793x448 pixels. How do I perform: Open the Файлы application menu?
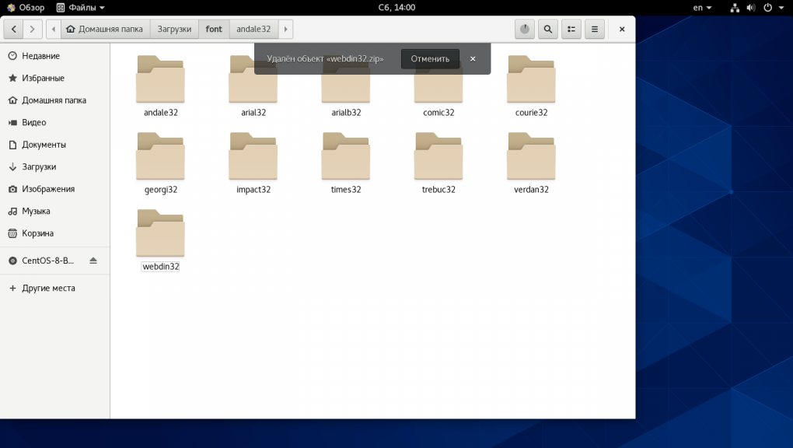click(81, 8)
